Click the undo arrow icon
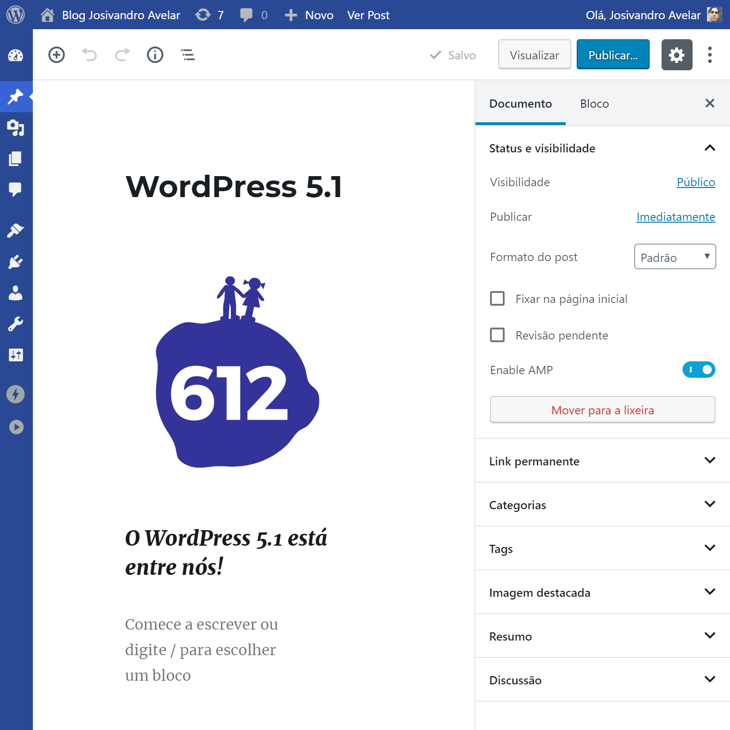730x730 pixels. [89, 55]
